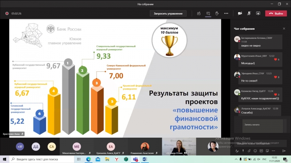Select the видео не видно chat message
This screenshot has height=163, width=291.
(260, 42)
